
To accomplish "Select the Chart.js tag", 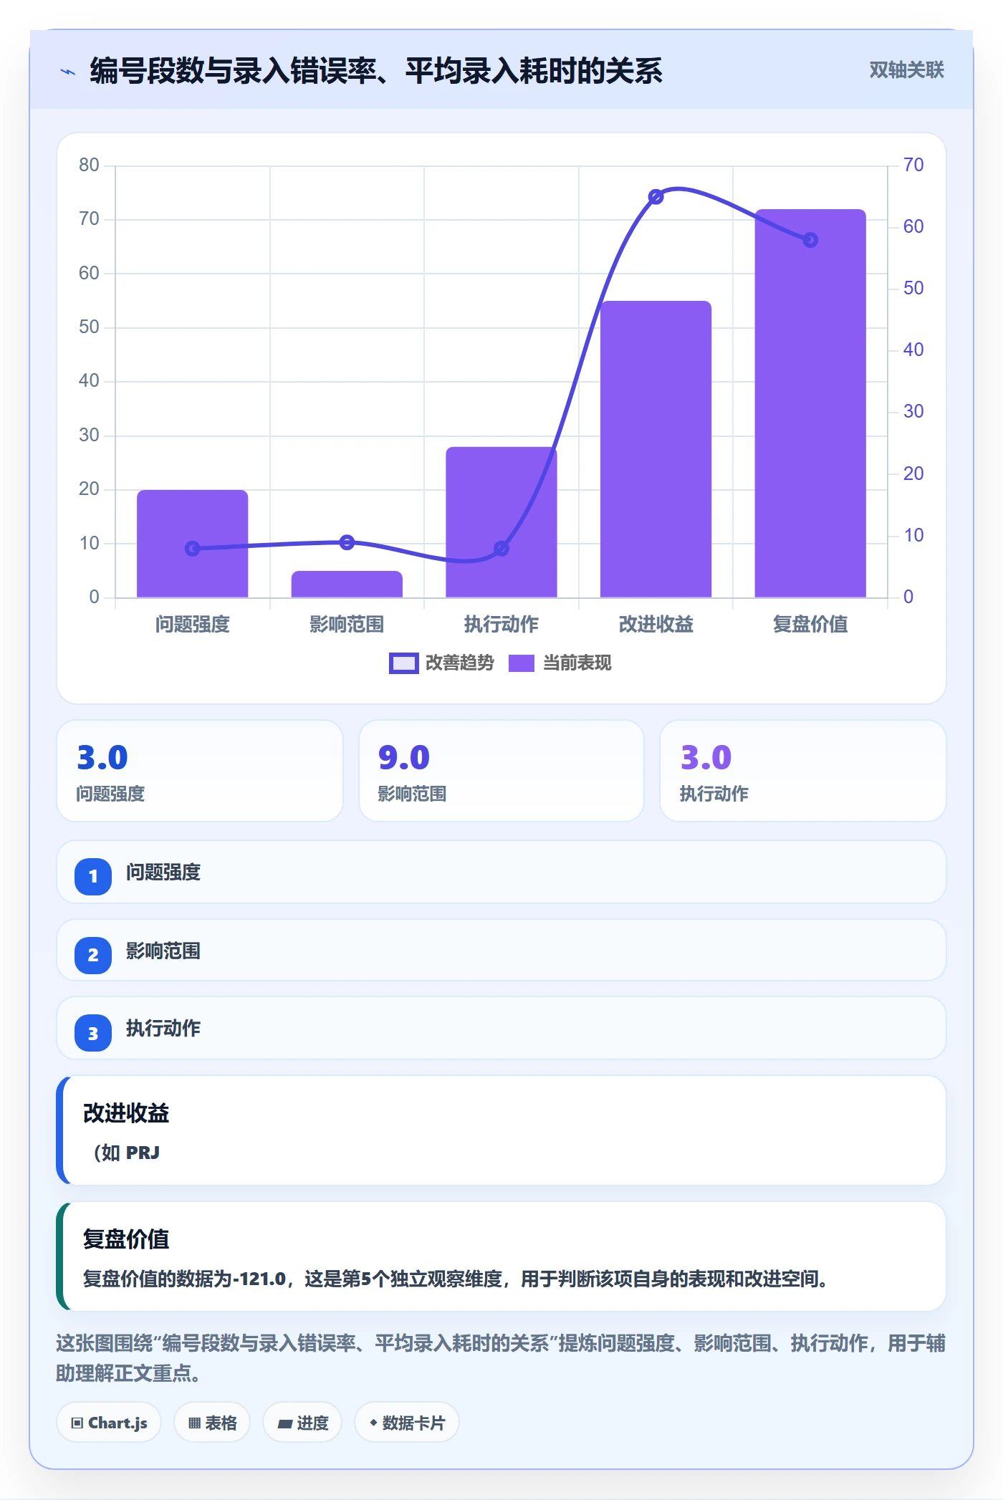I will [109, 1423].
